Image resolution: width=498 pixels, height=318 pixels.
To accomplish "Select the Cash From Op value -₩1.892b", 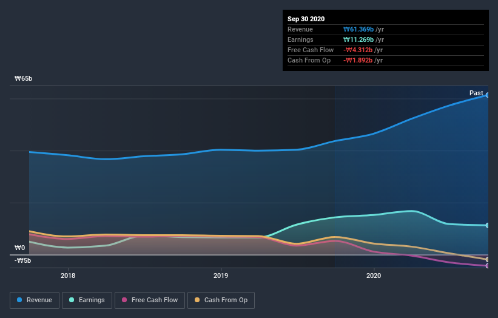I will coord(358,60).
